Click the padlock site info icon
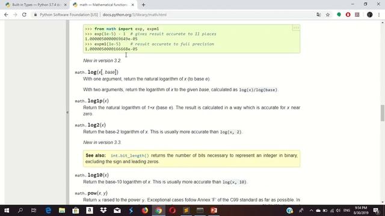 coord(35,14)
